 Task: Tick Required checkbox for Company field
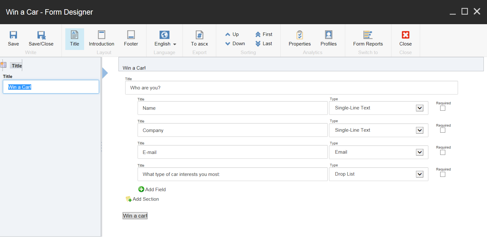coord(443,130)
